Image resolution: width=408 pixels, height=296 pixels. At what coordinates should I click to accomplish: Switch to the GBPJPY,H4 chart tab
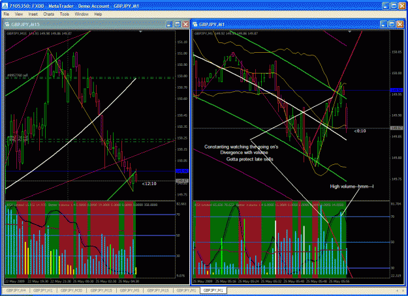[x=16, y=291]
